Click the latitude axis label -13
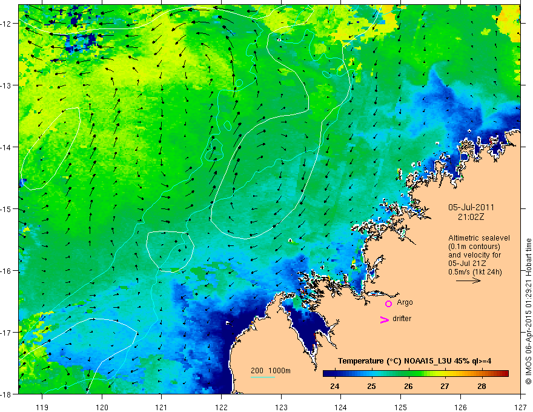 coord(7,85)
